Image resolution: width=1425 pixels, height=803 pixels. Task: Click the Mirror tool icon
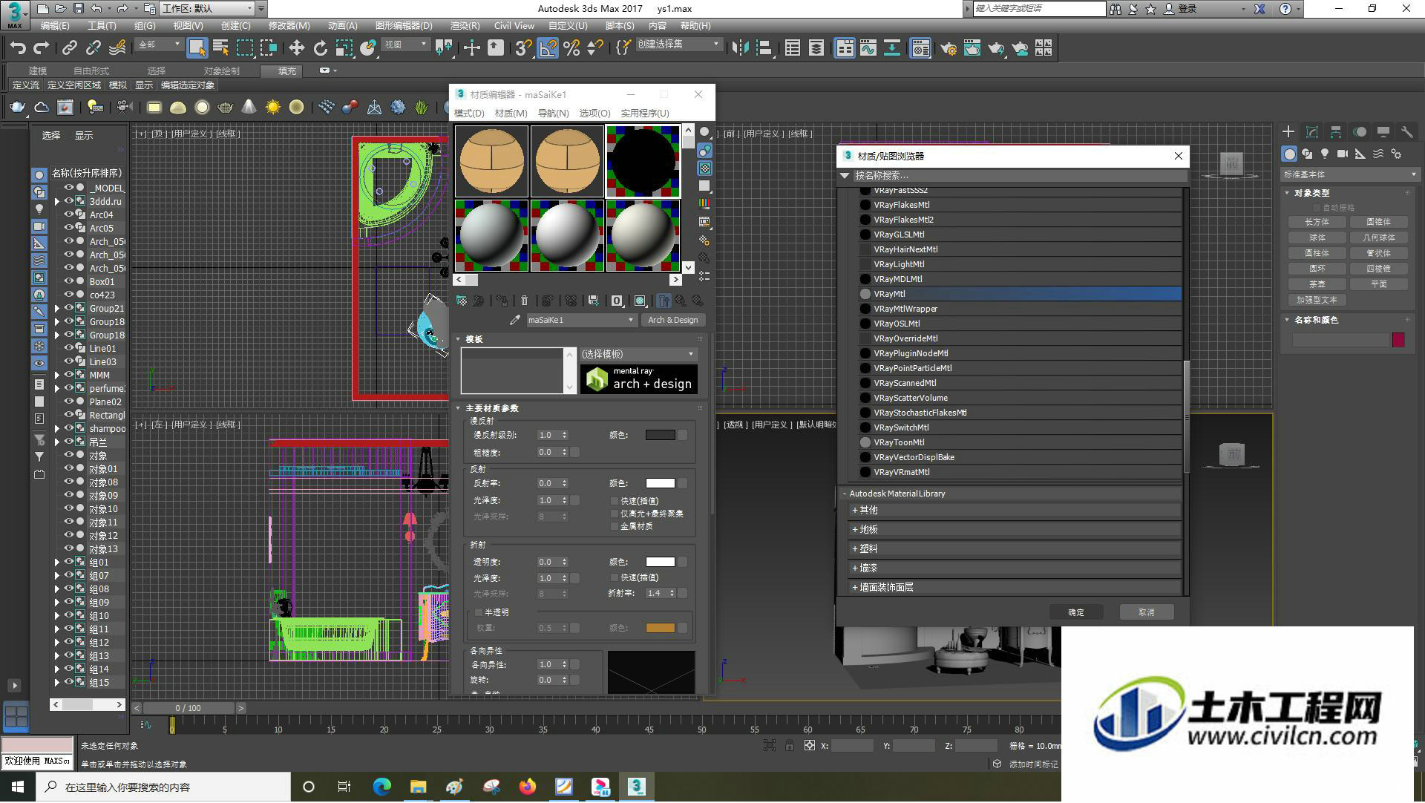[740, 48]
